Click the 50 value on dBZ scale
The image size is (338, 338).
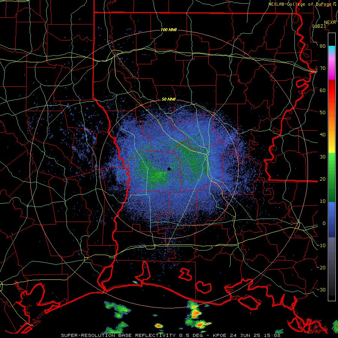[323, 113]
